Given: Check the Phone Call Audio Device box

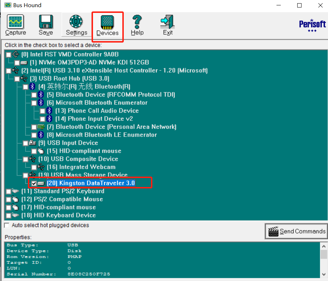Looking at the screenshot, I should click(43, 111).
